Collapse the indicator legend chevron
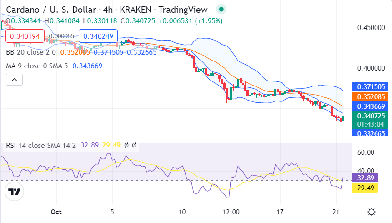Image resolution: width=392 pixels, height=223 pixels. (14, 80)
